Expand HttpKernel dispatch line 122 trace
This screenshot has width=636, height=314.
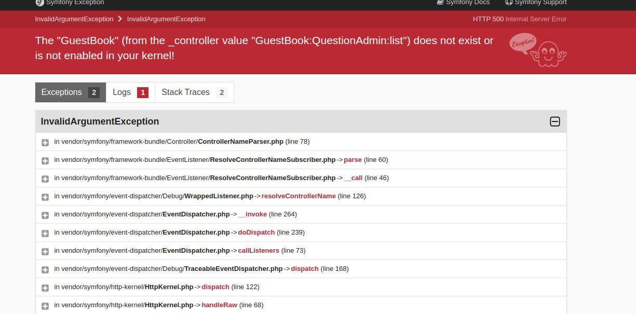pos(45,288)
